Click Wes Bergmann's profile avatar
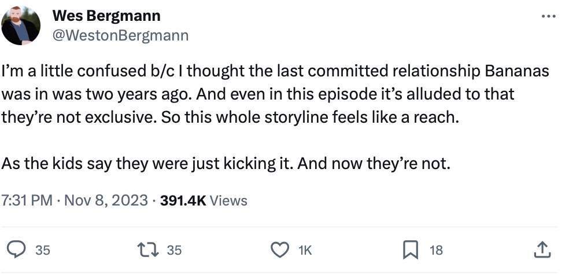569x279 pixels. (x=21, y=26)
